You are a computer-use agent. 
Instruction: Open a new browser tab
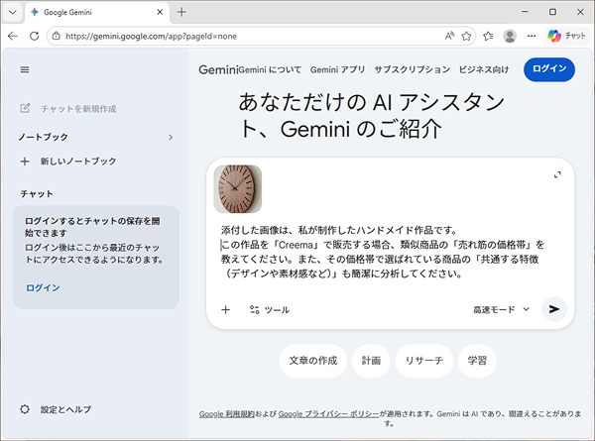pos(181,12)
